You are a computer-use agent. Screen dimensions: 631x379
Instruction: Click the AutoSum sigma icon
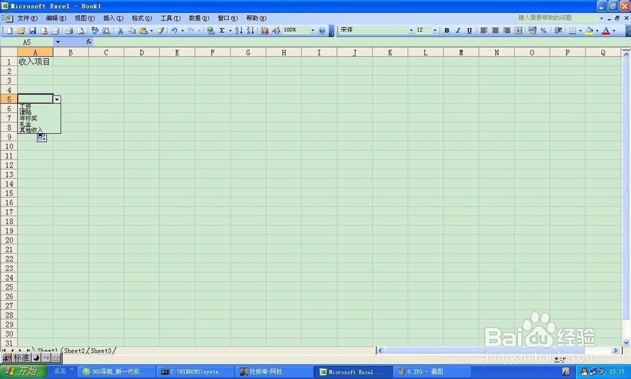coord(221,30)
